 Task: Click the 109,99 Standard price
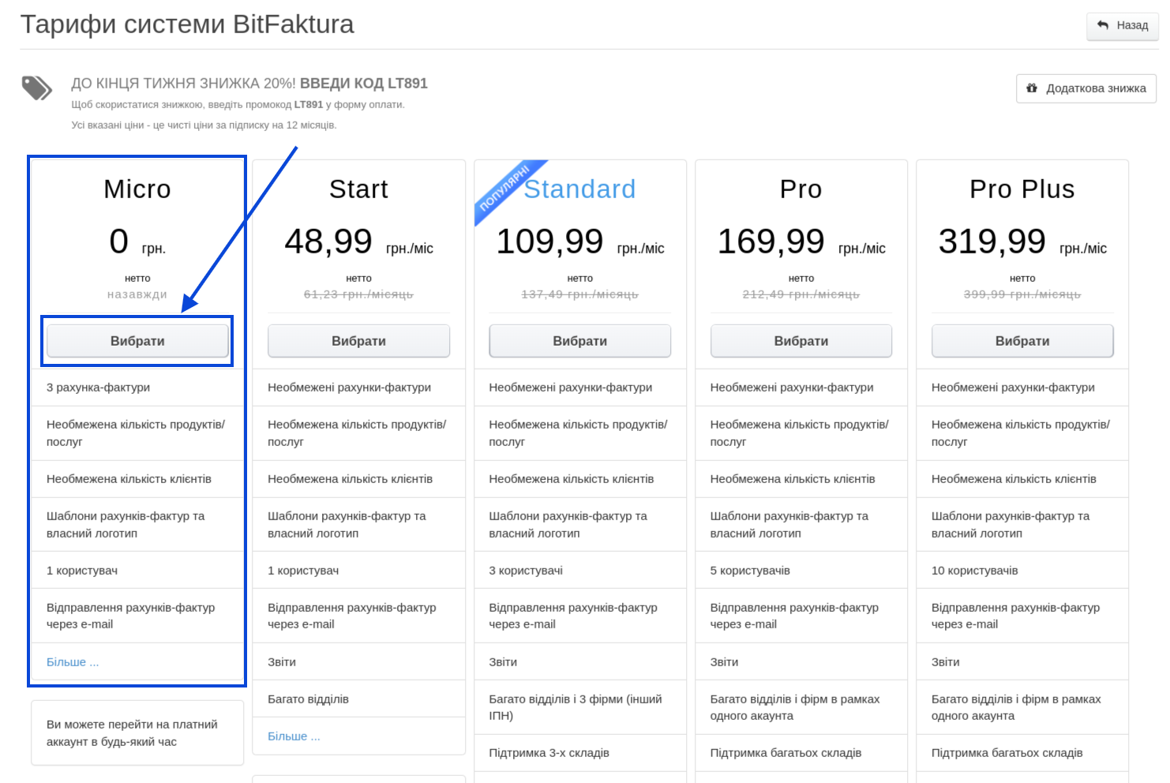click(549, 242)
